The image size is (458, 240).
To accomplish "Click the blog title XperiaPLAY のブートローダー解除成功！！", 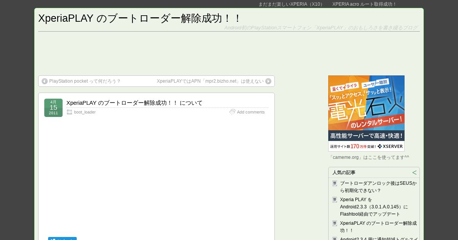I will pos(140,18).
